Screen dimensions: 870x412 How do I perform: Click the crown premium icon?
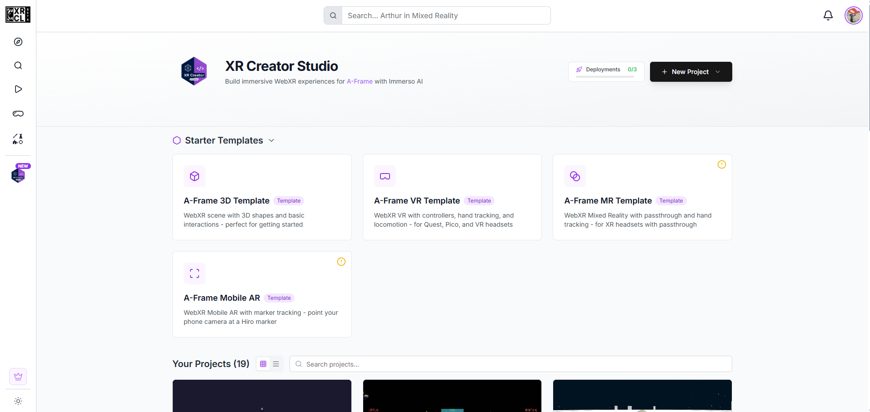[18, 377]
